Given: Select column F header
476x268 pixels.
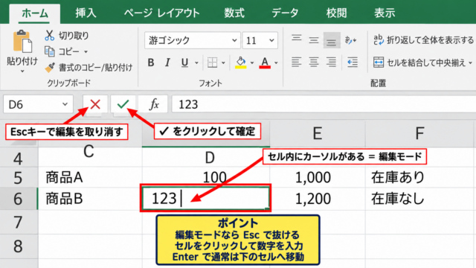Looking at the screenshot, I should [x=419, y=133].
